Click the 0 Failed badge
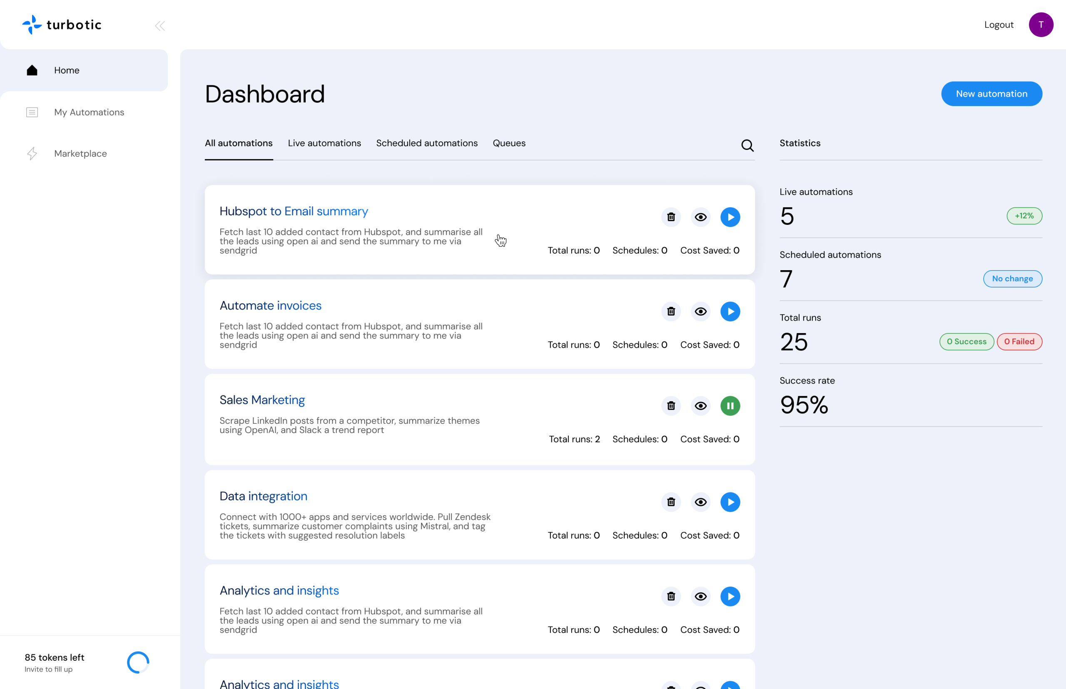 pos(1019,342)
